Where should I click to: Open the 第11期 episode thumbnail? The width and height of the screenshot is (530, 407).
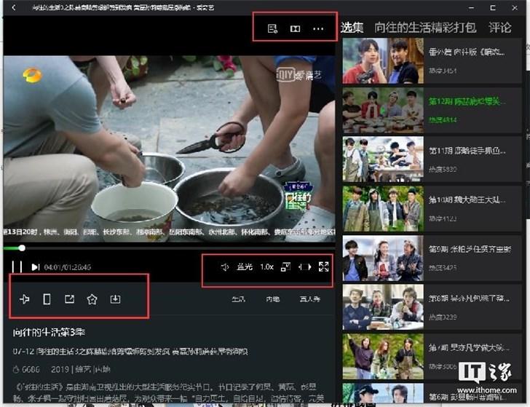click(383, 159)
